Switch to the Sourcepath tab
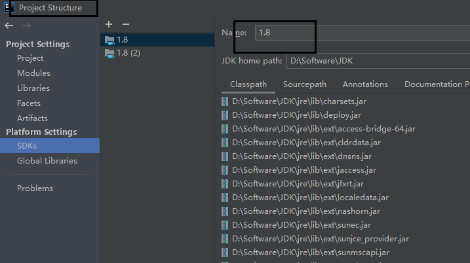The image size is (470, 263). [305, 84]
